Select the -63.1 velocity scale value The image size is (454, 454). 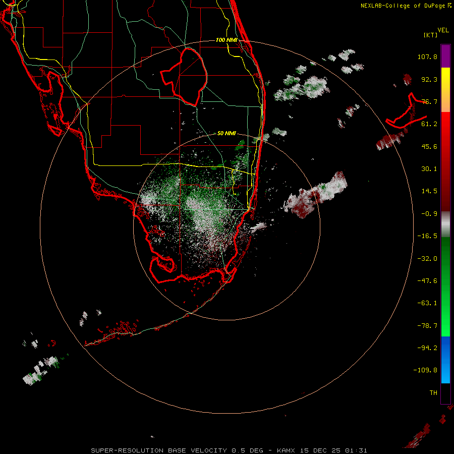point(427,303)
